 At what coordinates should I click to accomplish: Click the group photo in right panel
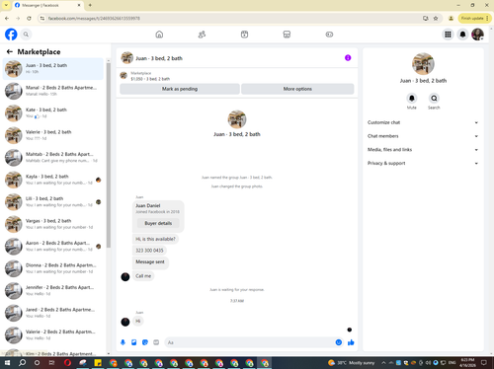(x=423, y=64)
